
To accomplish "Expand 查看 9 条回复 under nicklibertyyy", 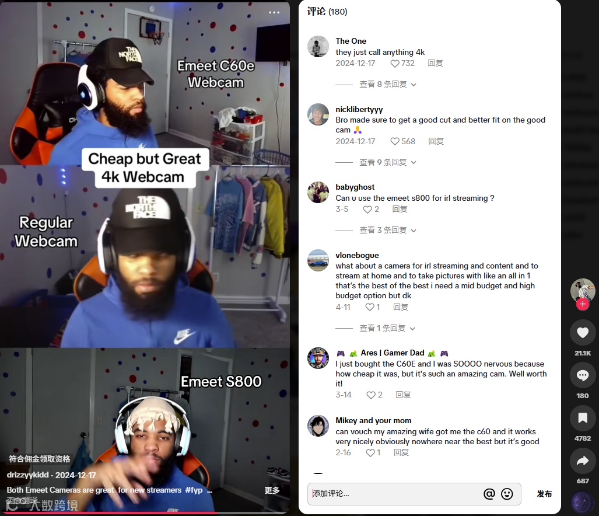I will pos(387,162).
